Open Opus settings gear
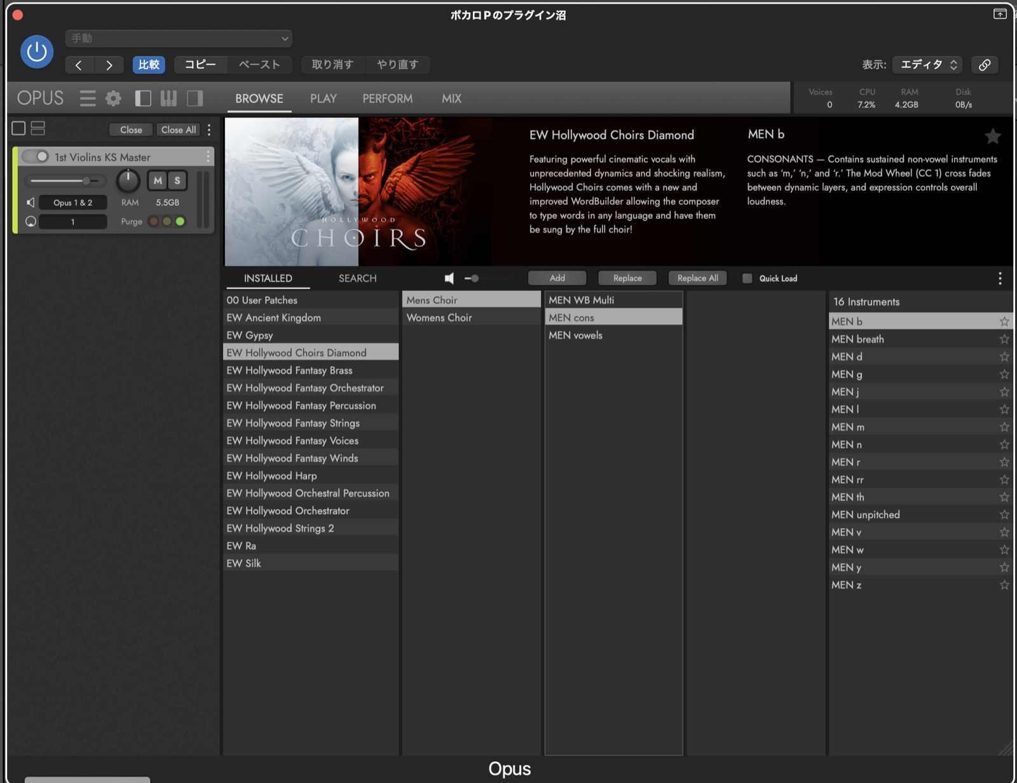The image size is (1017, 783). [113, 98]
